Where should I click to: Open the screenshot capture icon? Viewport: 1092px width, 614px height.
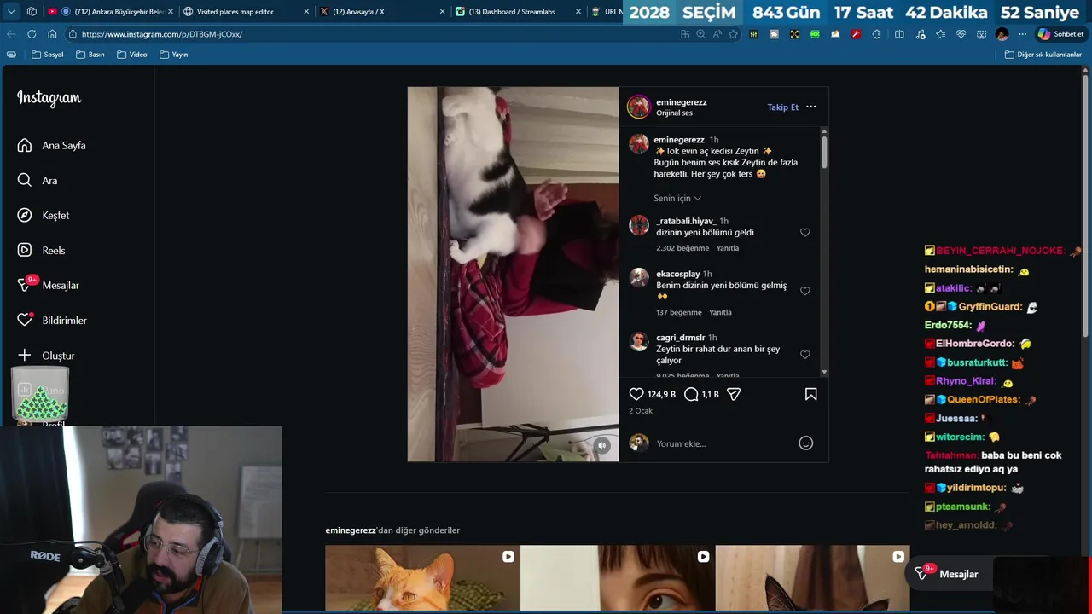(x=981, y=34)
